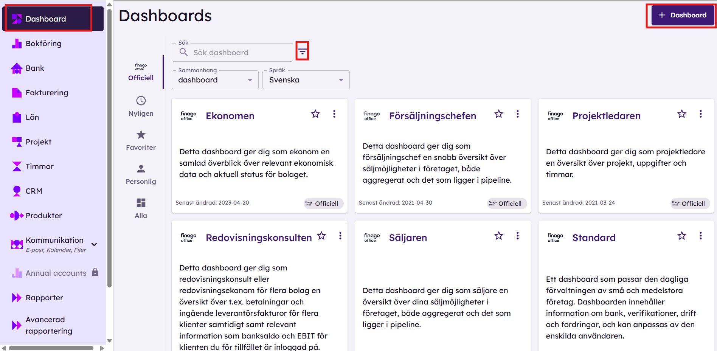This screenshot has width=717, height=351.
Task: Click the Bank house icon
Action: click(17, 68)
